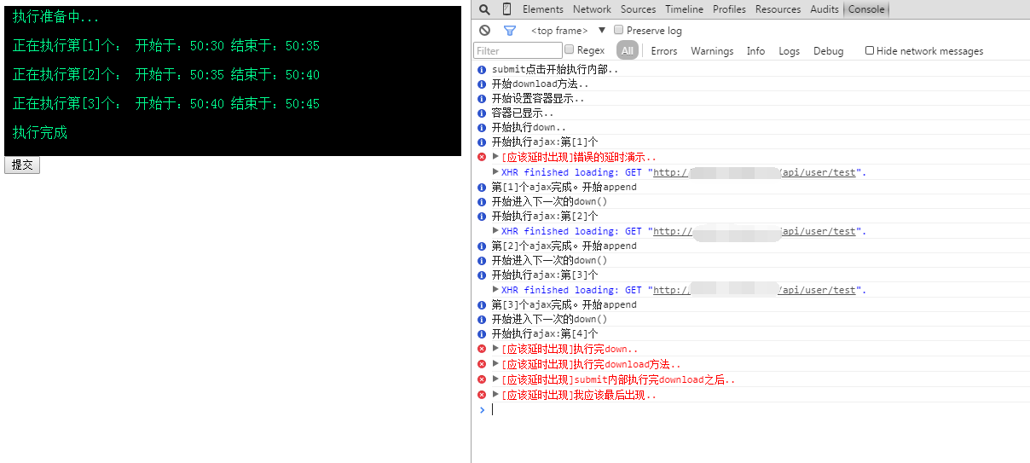Click 第[2]个ajax完成。开始append message
The height and width of the screenshot is (463, 1030).
(564, 246)
